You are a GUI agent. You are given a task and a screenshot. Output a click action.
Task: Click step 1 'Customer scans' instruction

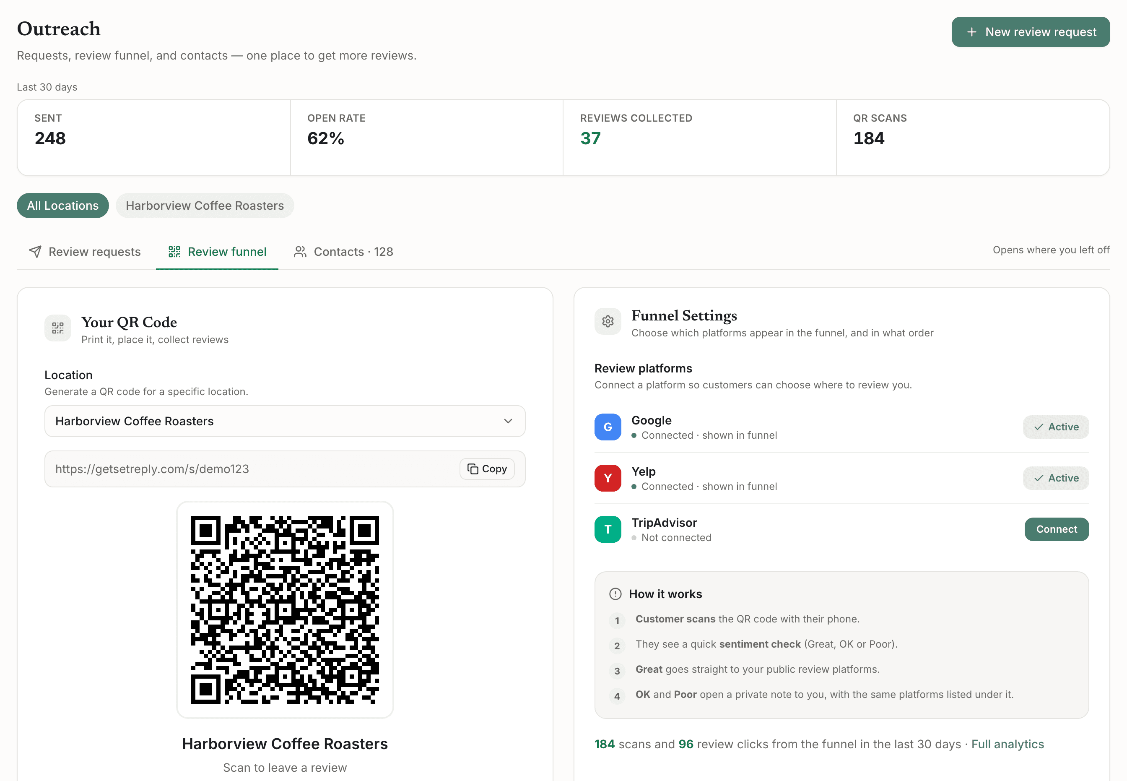[x=747, y=619]
